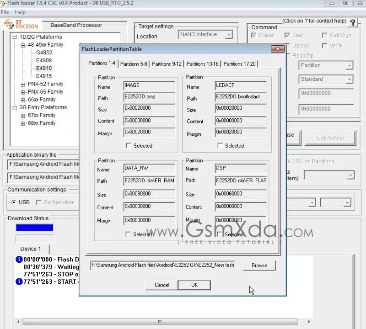Switch to the Partitions 9-12 tab
The height and width of the screenshot is (329, 366).
click(167, 64)
